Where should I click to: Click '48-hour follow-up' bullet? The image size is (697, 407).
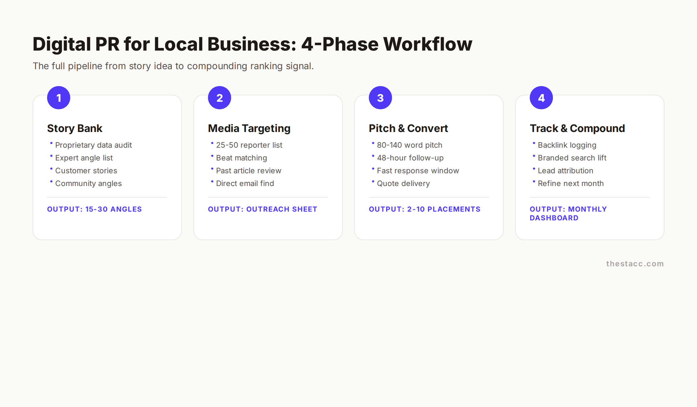pyautogui.click(x=410, y=158)
